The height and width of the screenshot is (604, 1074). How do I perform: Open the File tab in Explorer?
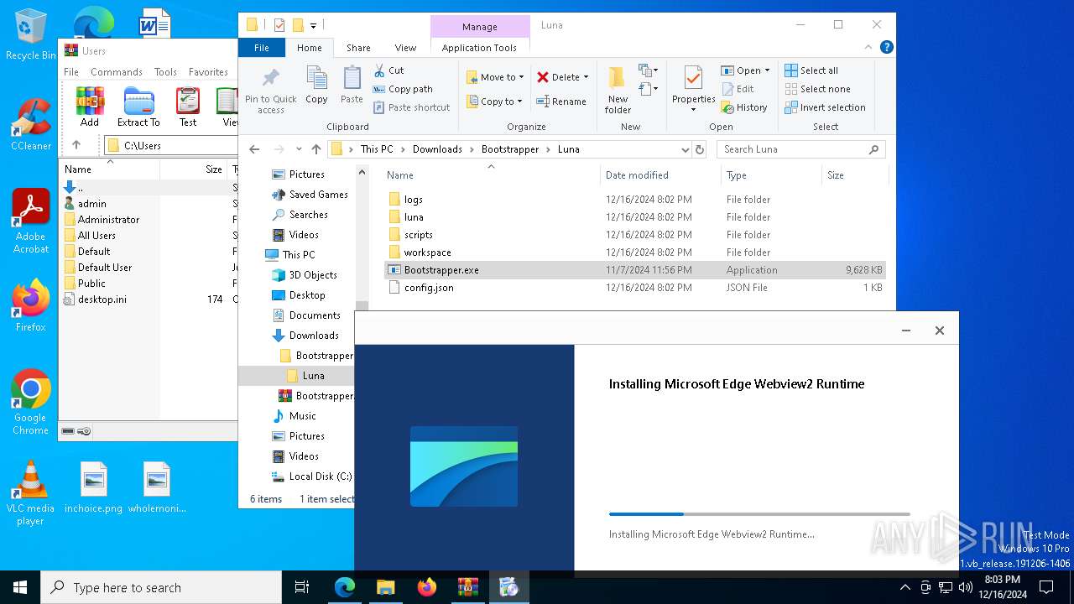(x=262, y=48)
